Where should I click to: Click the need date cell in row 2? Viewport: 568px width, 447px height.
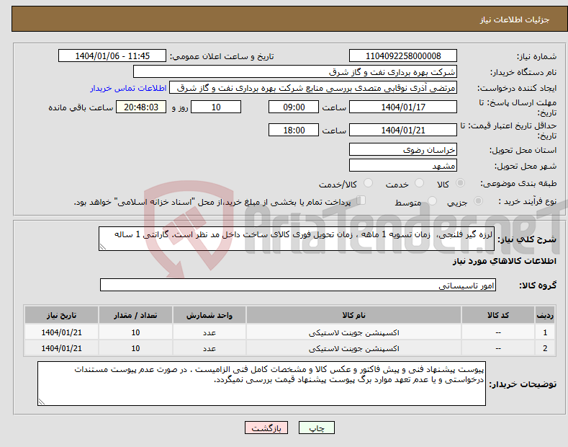pos(62,348)
